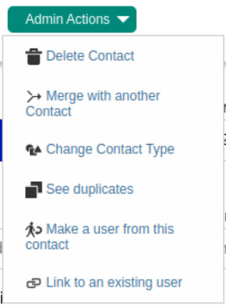Click the chain link icon
Screen dimensions: 226x307
(34, 283)
